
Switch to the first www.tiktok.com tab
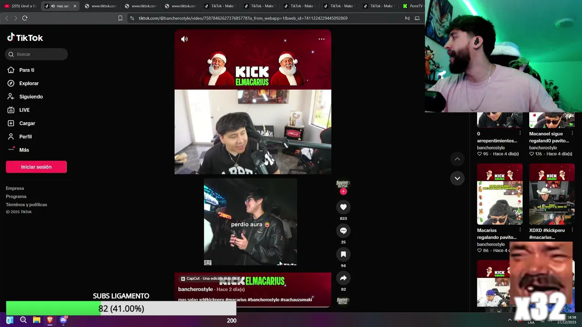click(x=100, y=6)
